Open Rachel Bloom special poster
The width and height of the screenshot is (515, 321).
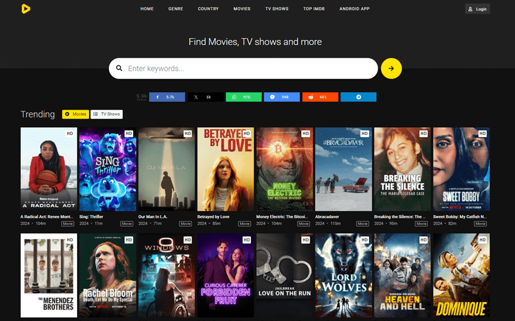tap(108, 275)
